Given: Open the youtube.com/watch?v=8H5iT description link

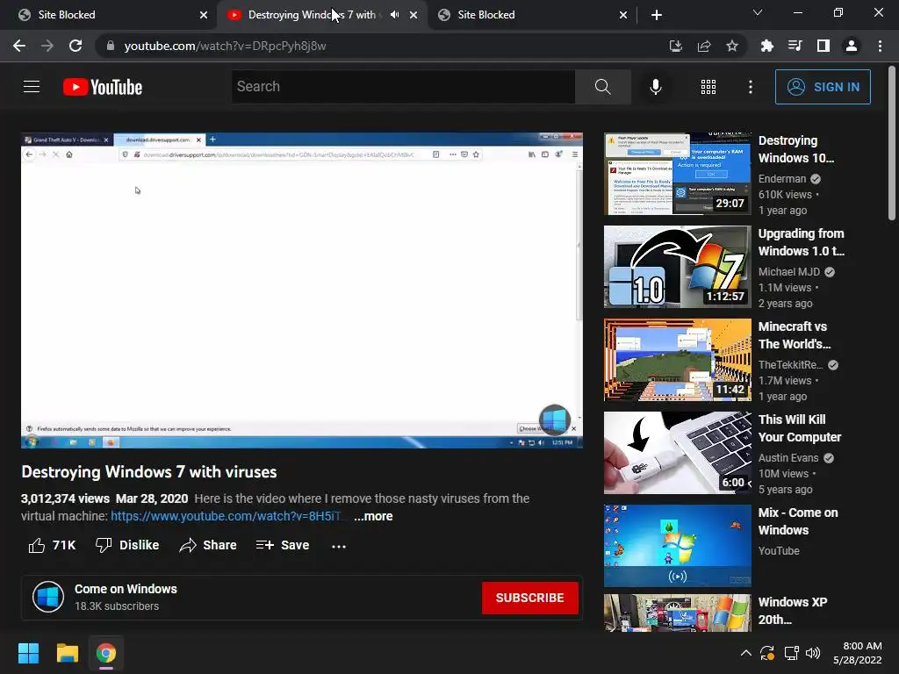Looking at the screenshot, I should coord(226,516).
